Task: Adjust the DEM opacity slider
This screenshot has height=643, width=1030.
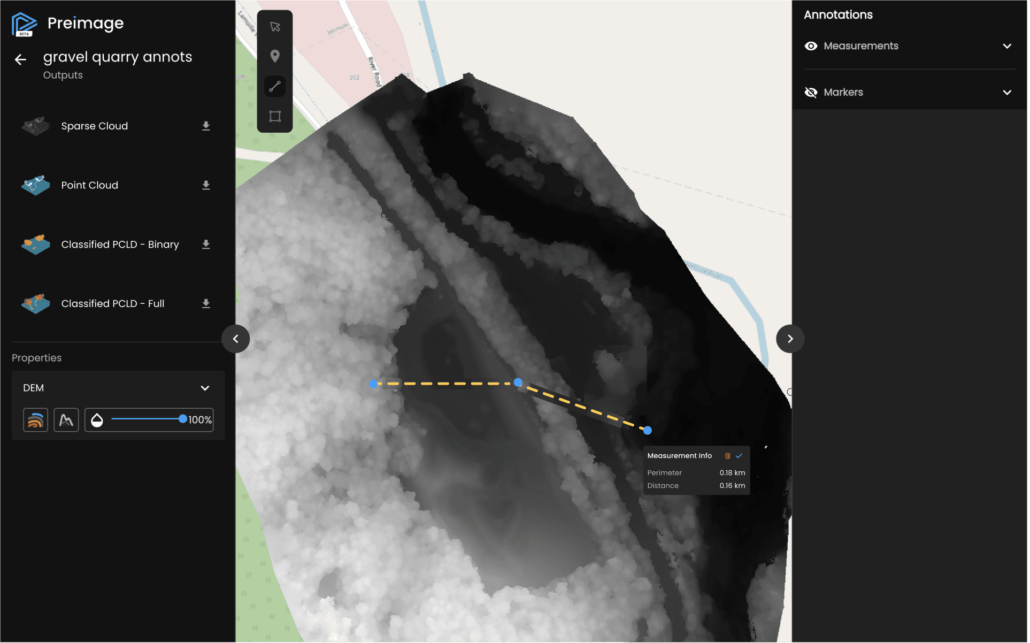Action: pyautogui.click(x=183, y=419)
